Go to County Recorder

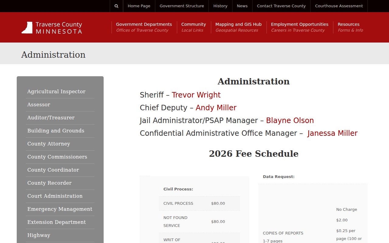click(50, 183)
